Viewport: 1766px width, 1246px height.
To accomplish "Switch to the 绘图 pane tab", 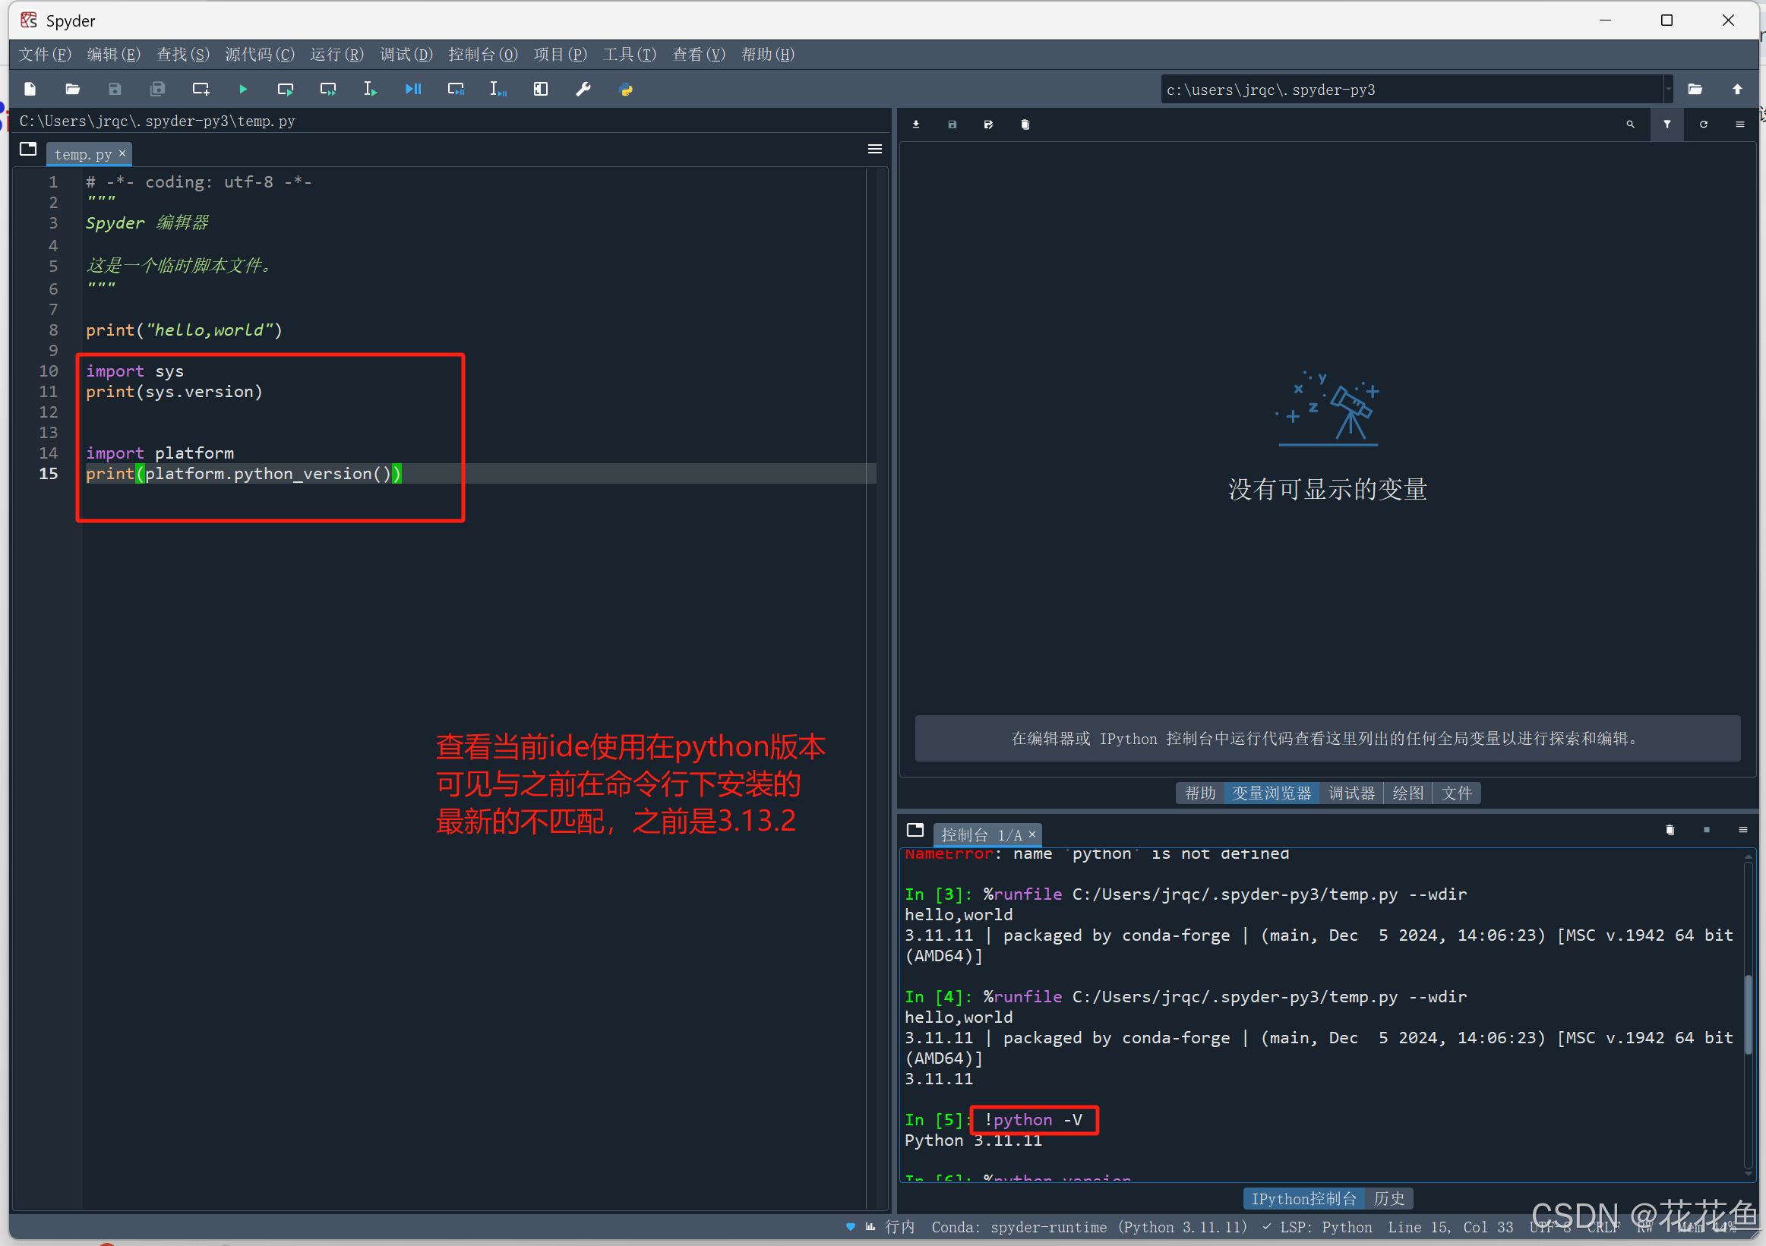I will coord(1407,793).
